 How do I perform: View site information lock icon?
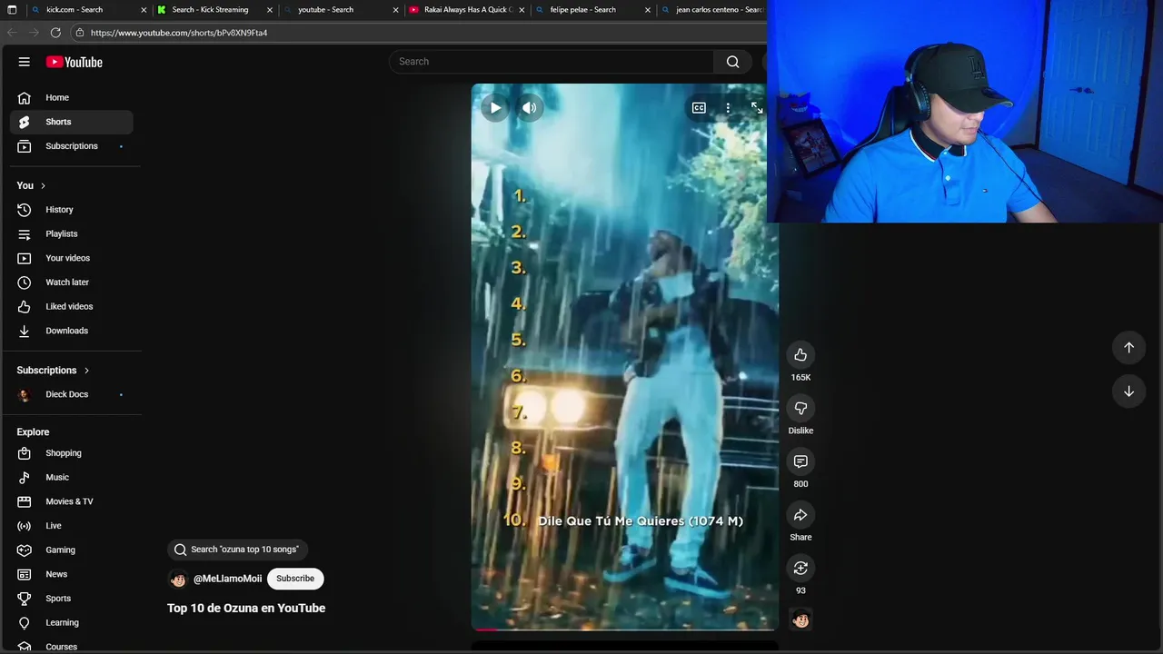pyautogui.click(x=80, y=33)
